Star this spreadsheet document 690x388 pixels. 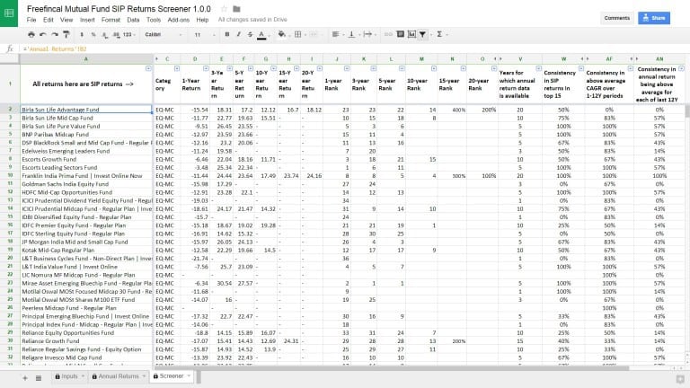click(x=224, y=9)
